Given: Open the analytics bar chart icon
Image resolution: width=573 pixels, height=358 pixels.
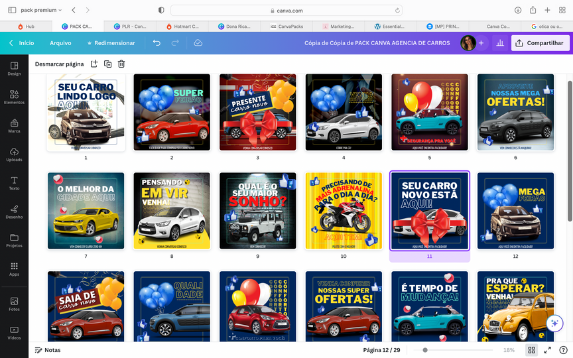Looking at the screenshot, I should (499, 43).
